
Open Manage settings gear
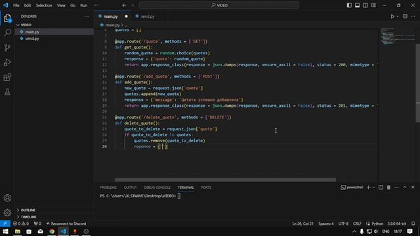(7, 212)
